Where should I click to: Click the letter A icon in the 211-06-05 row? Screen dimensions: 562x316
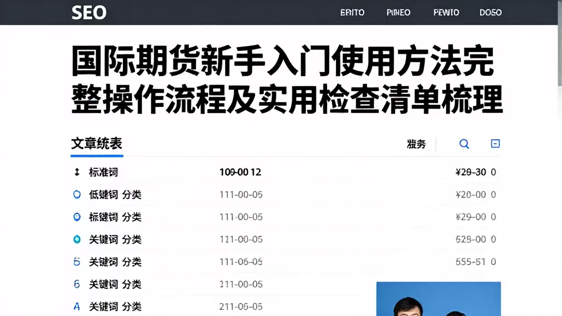[77, 306]
